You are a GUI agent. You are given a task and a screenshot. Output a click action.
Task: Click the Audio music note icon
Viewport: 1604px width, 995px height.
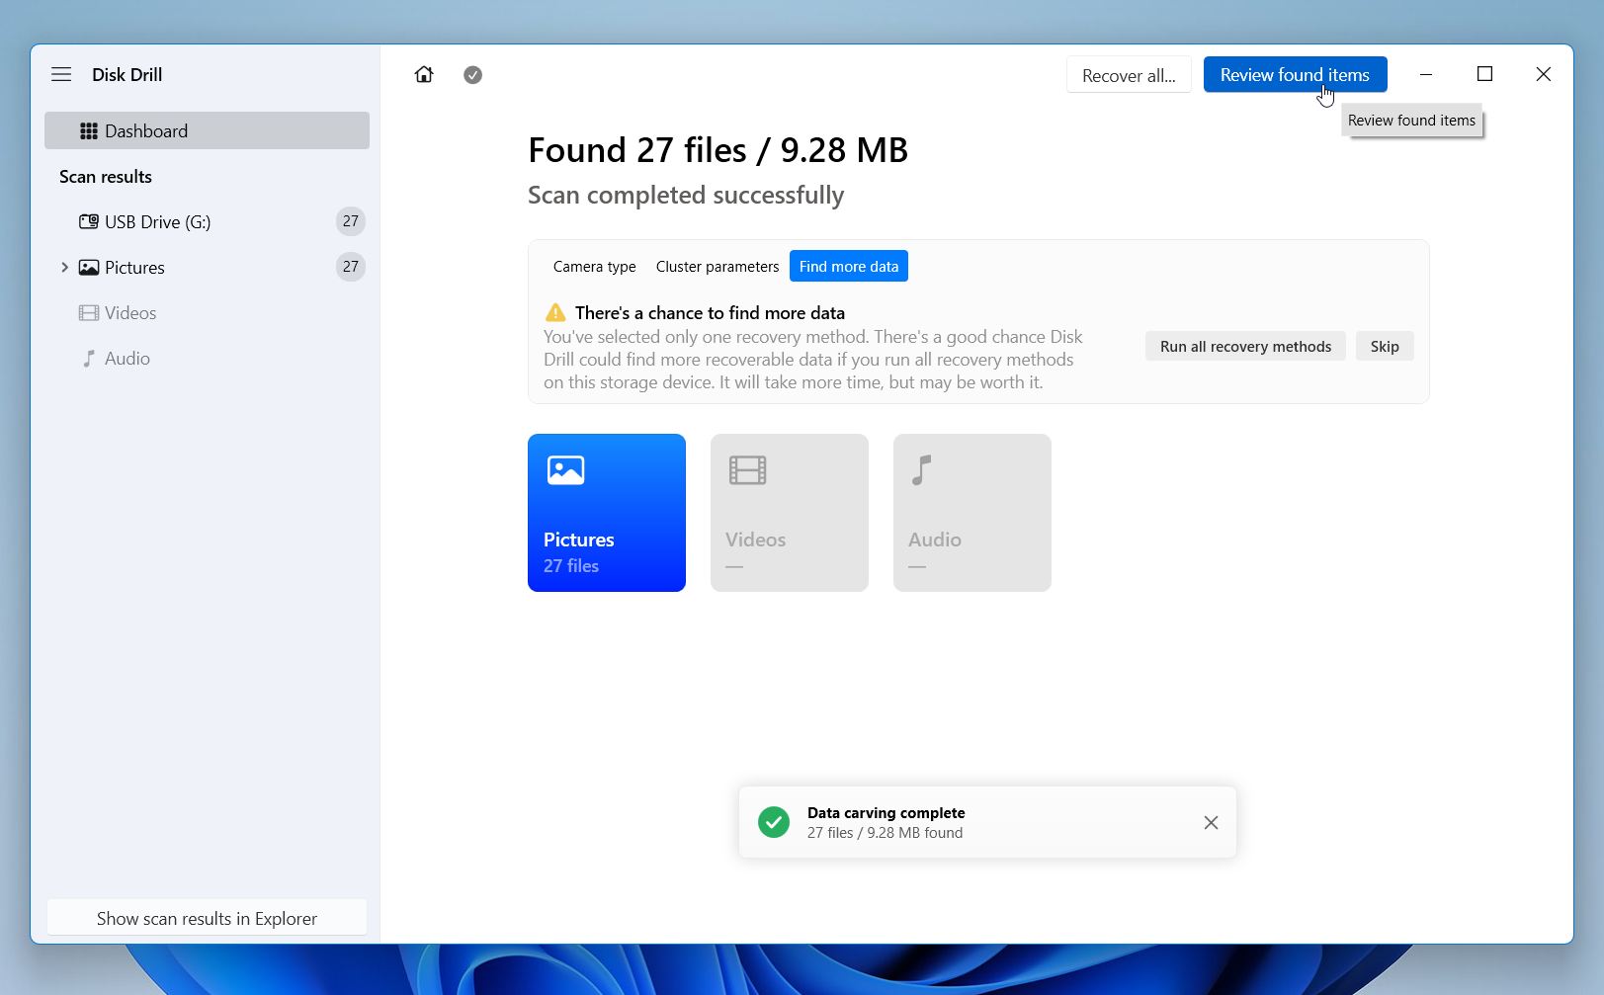[88, 358]
